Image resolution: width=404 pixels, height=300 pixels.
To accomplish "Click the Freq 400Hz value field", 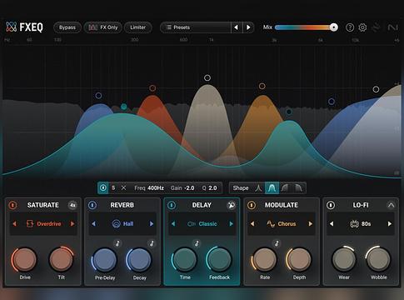I will point(149,188).
